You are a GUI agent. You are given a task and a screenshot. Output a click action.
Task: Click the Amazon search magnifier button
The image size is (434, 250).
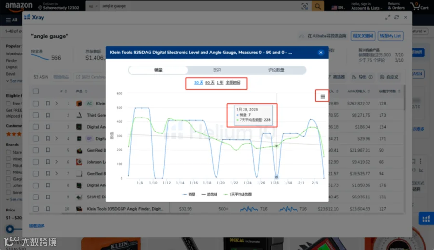(x=318, y=6)
